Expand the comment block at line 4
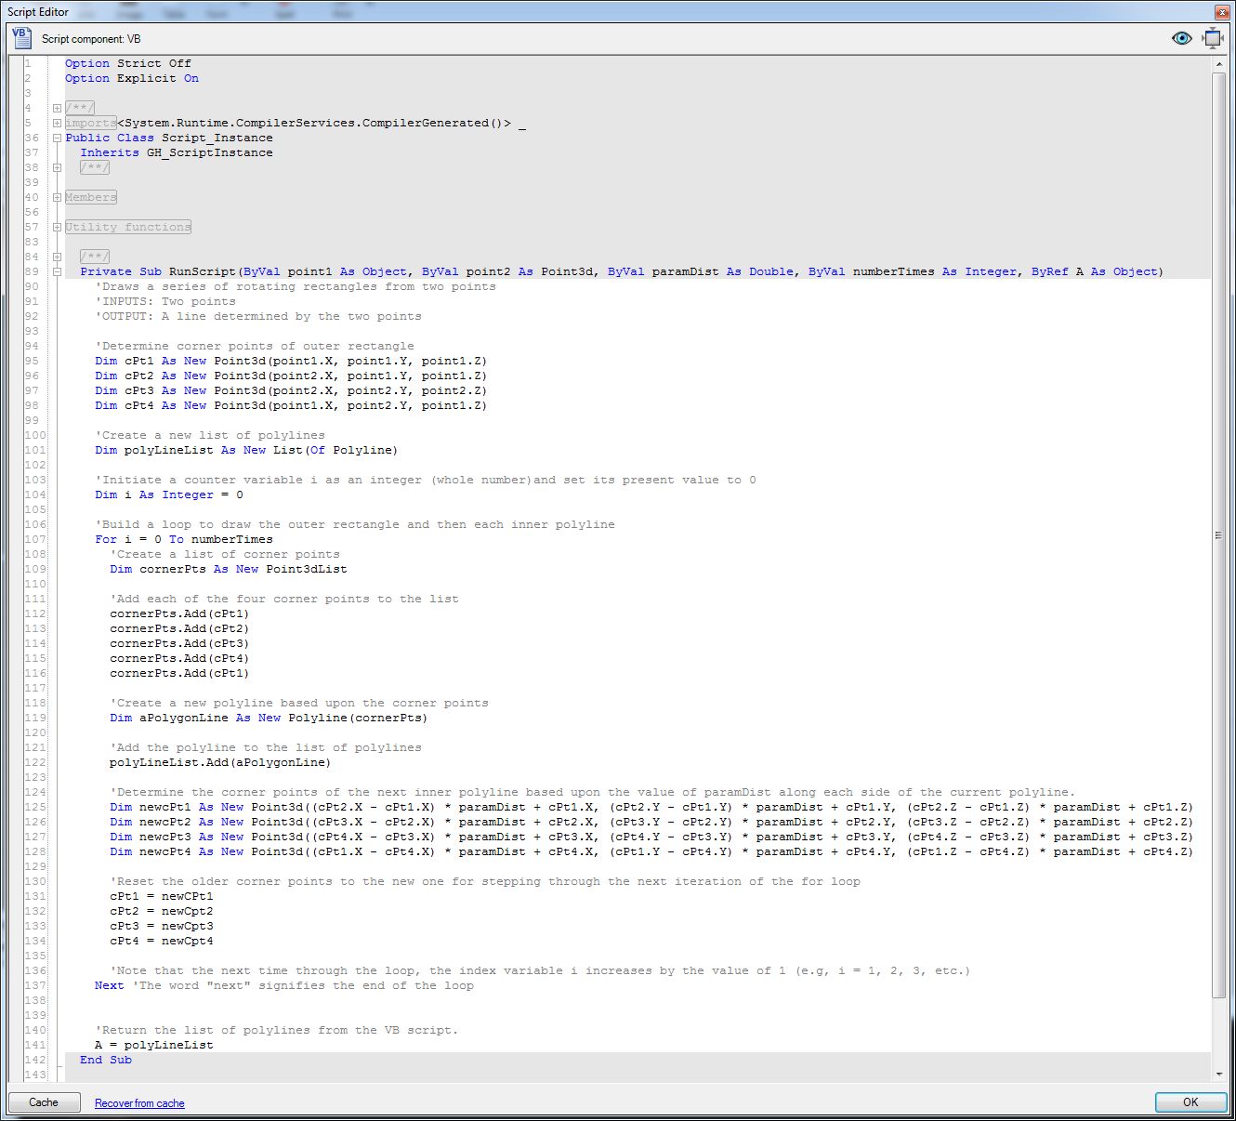The height and width of the screenshot is (1121, 1236). coord(57,108)
